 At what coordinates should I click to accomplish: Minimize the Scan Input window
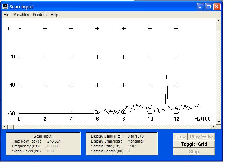tap(201, 6)
